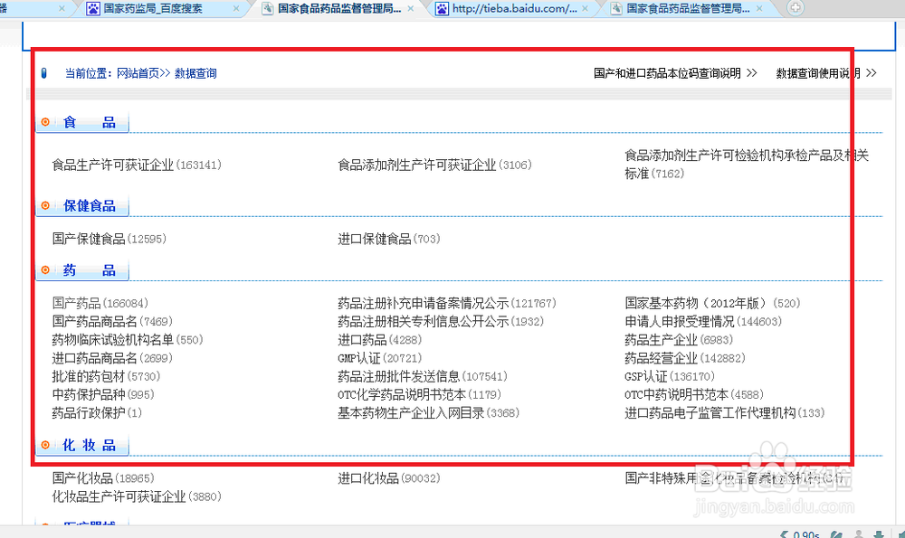Click the 0.90s page speed indicator
Screen dimensions: 905x538
[804, 533]
